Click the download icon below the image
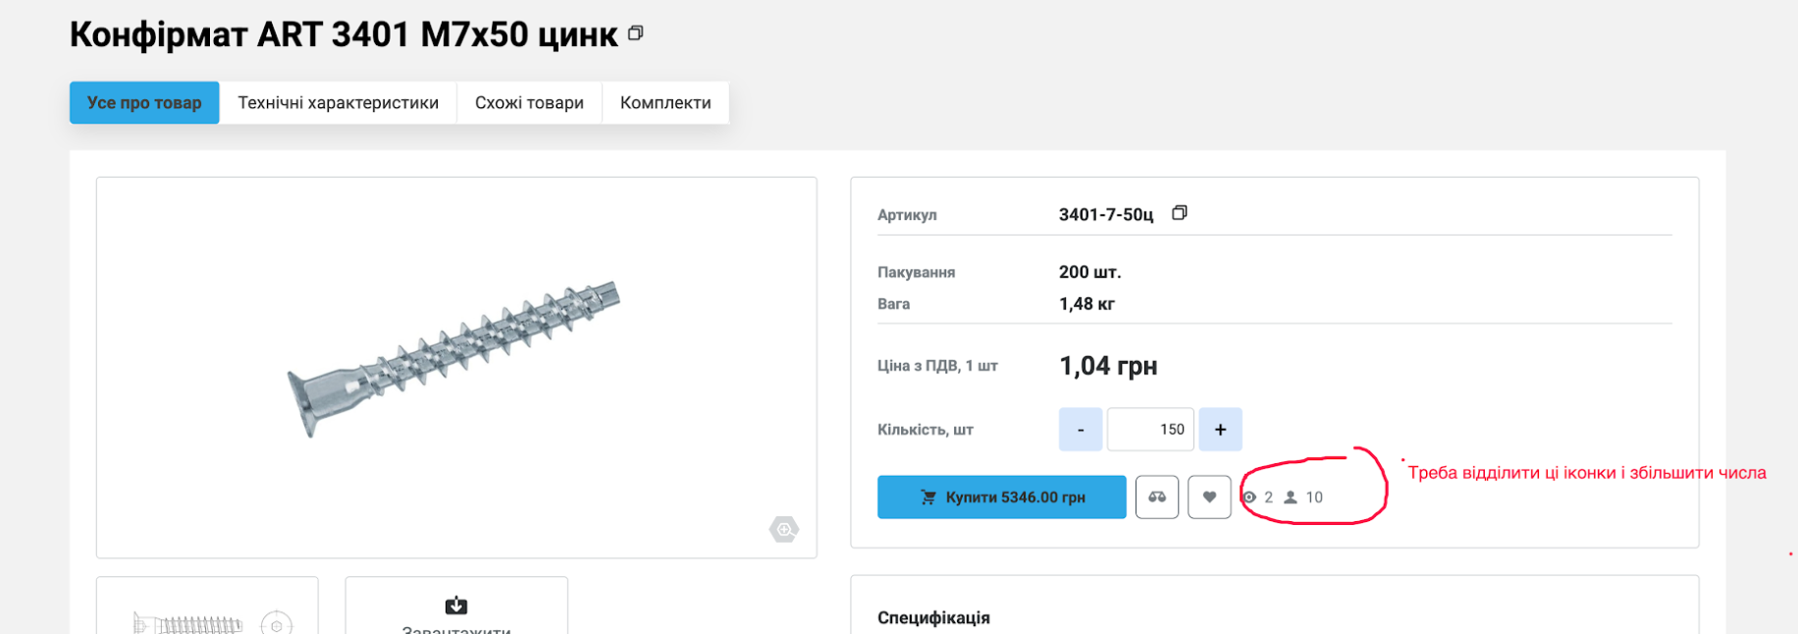The height and width of the screenshot is (634, 1798). (456, 606)
